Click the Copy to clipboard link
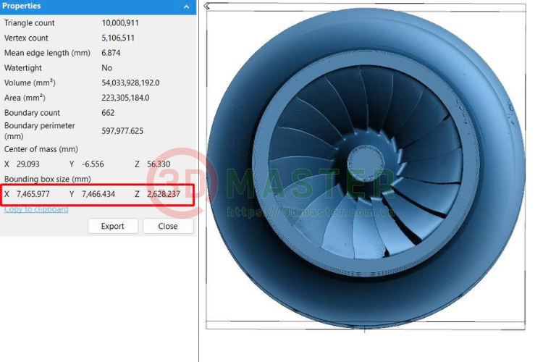Viewport: 543px width, 362px height. 36,209
